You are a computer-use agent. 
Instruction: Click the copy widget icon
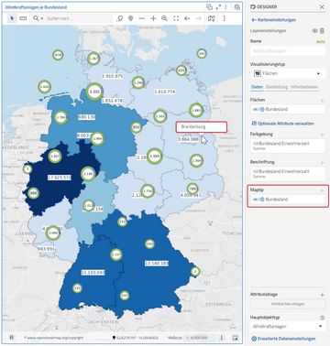(x=209, y=6)
